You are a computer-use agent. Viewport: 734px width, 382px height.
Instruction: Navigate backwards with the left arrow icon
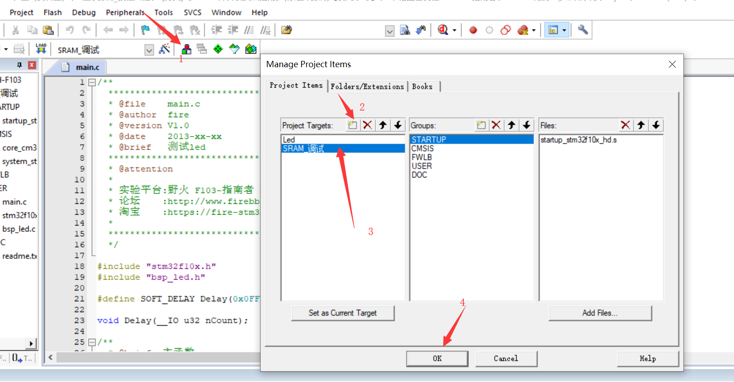pos(108,30)
